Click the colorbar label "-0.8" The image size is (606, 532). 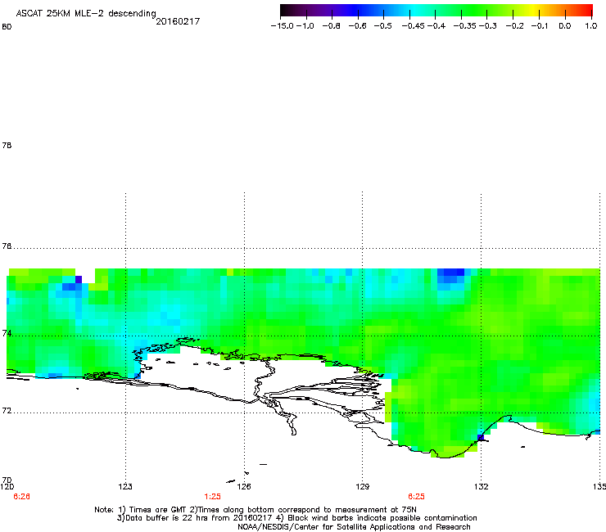331,26
